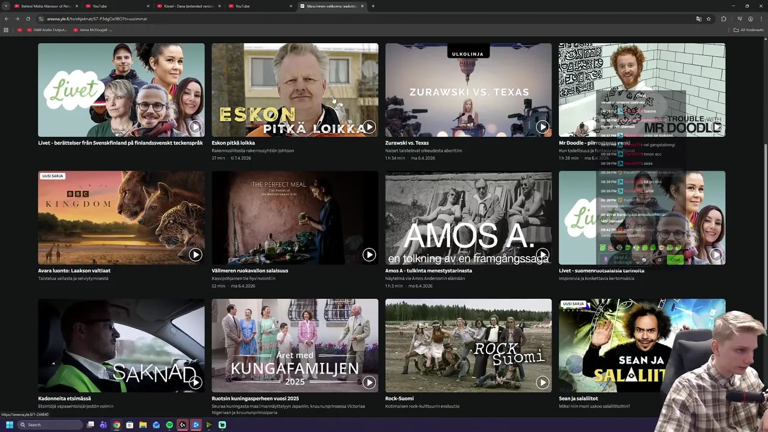This screenshot has width=768, height=432.
Task: Open Task View from the taskbar
Action: click(91, 425)
